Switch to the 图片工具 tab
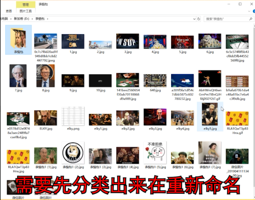 click(x=25, y=11)
